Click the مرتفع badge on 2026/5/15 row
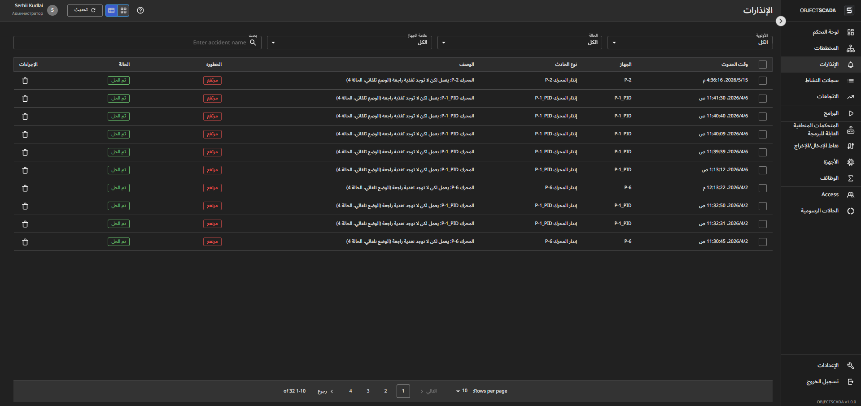Viewport: 861px width, 406px height. pyautogui.click(x=212, y=81)
